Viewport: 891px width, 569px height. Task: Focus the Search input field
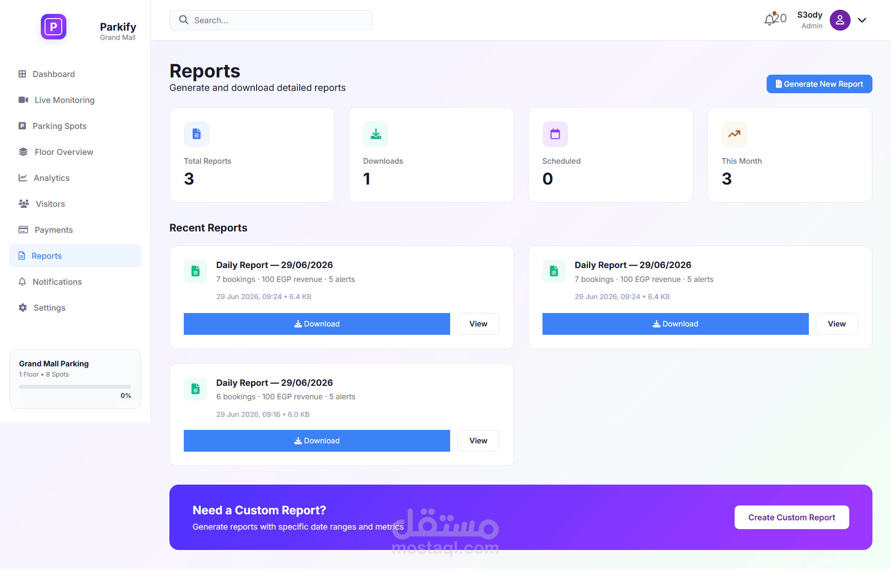click(271, 20)
